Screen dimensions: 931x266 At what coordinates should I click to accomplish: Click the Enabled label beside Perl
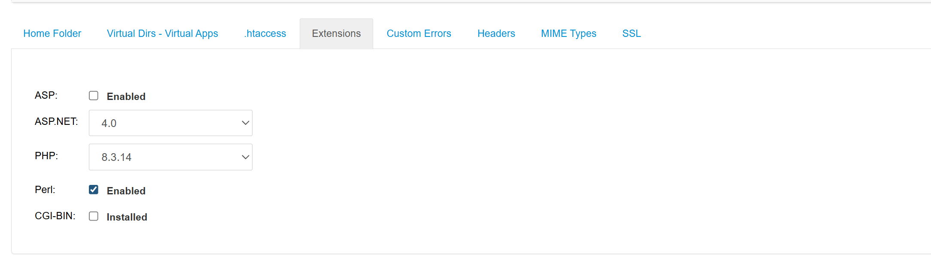[x=126, y=191]
